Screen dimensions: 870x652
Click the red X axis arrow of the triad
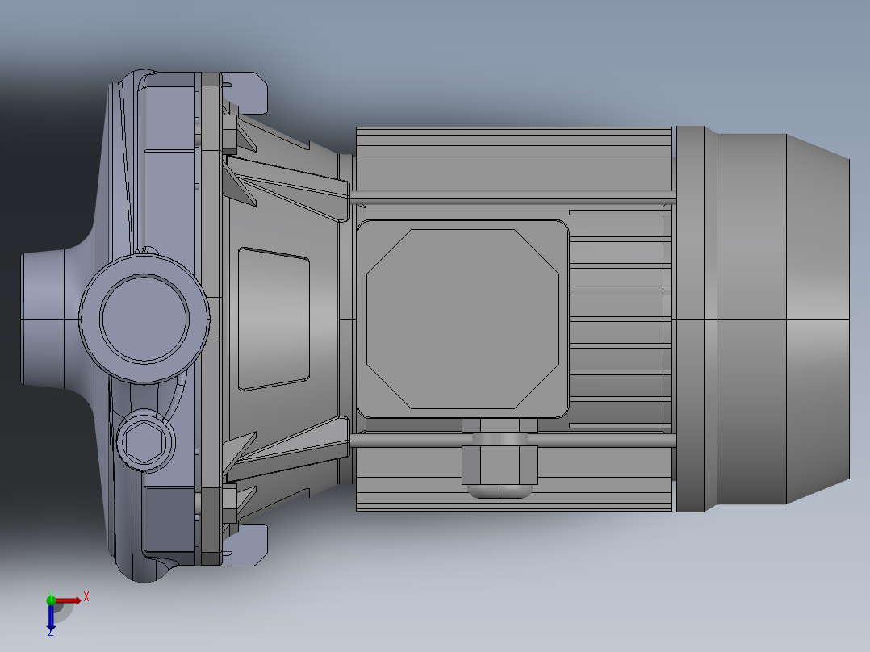coord(69,600)
